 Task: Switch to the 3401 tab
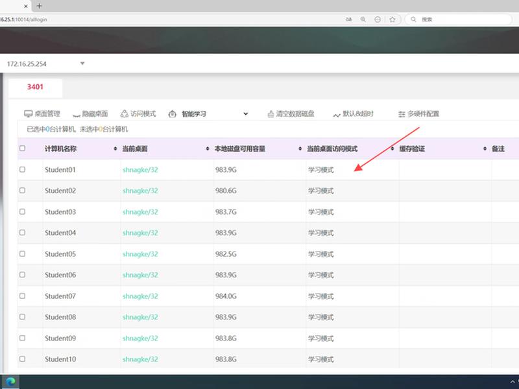pyautogui.click(x=35, y=87)
